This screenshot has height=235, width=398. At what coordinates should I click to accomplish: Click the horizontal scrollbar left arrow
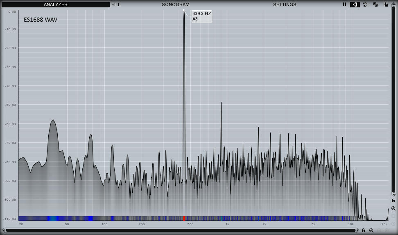coord(4,230)
